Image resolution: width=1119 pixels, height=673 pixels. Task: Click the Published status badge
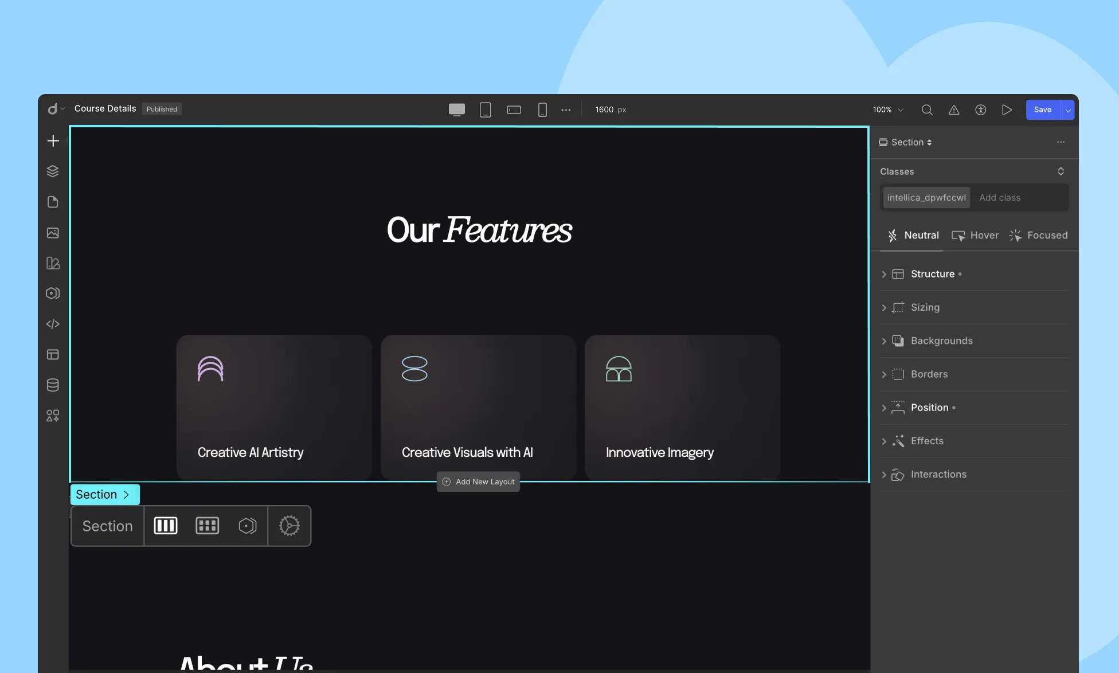tap(162, 109)
